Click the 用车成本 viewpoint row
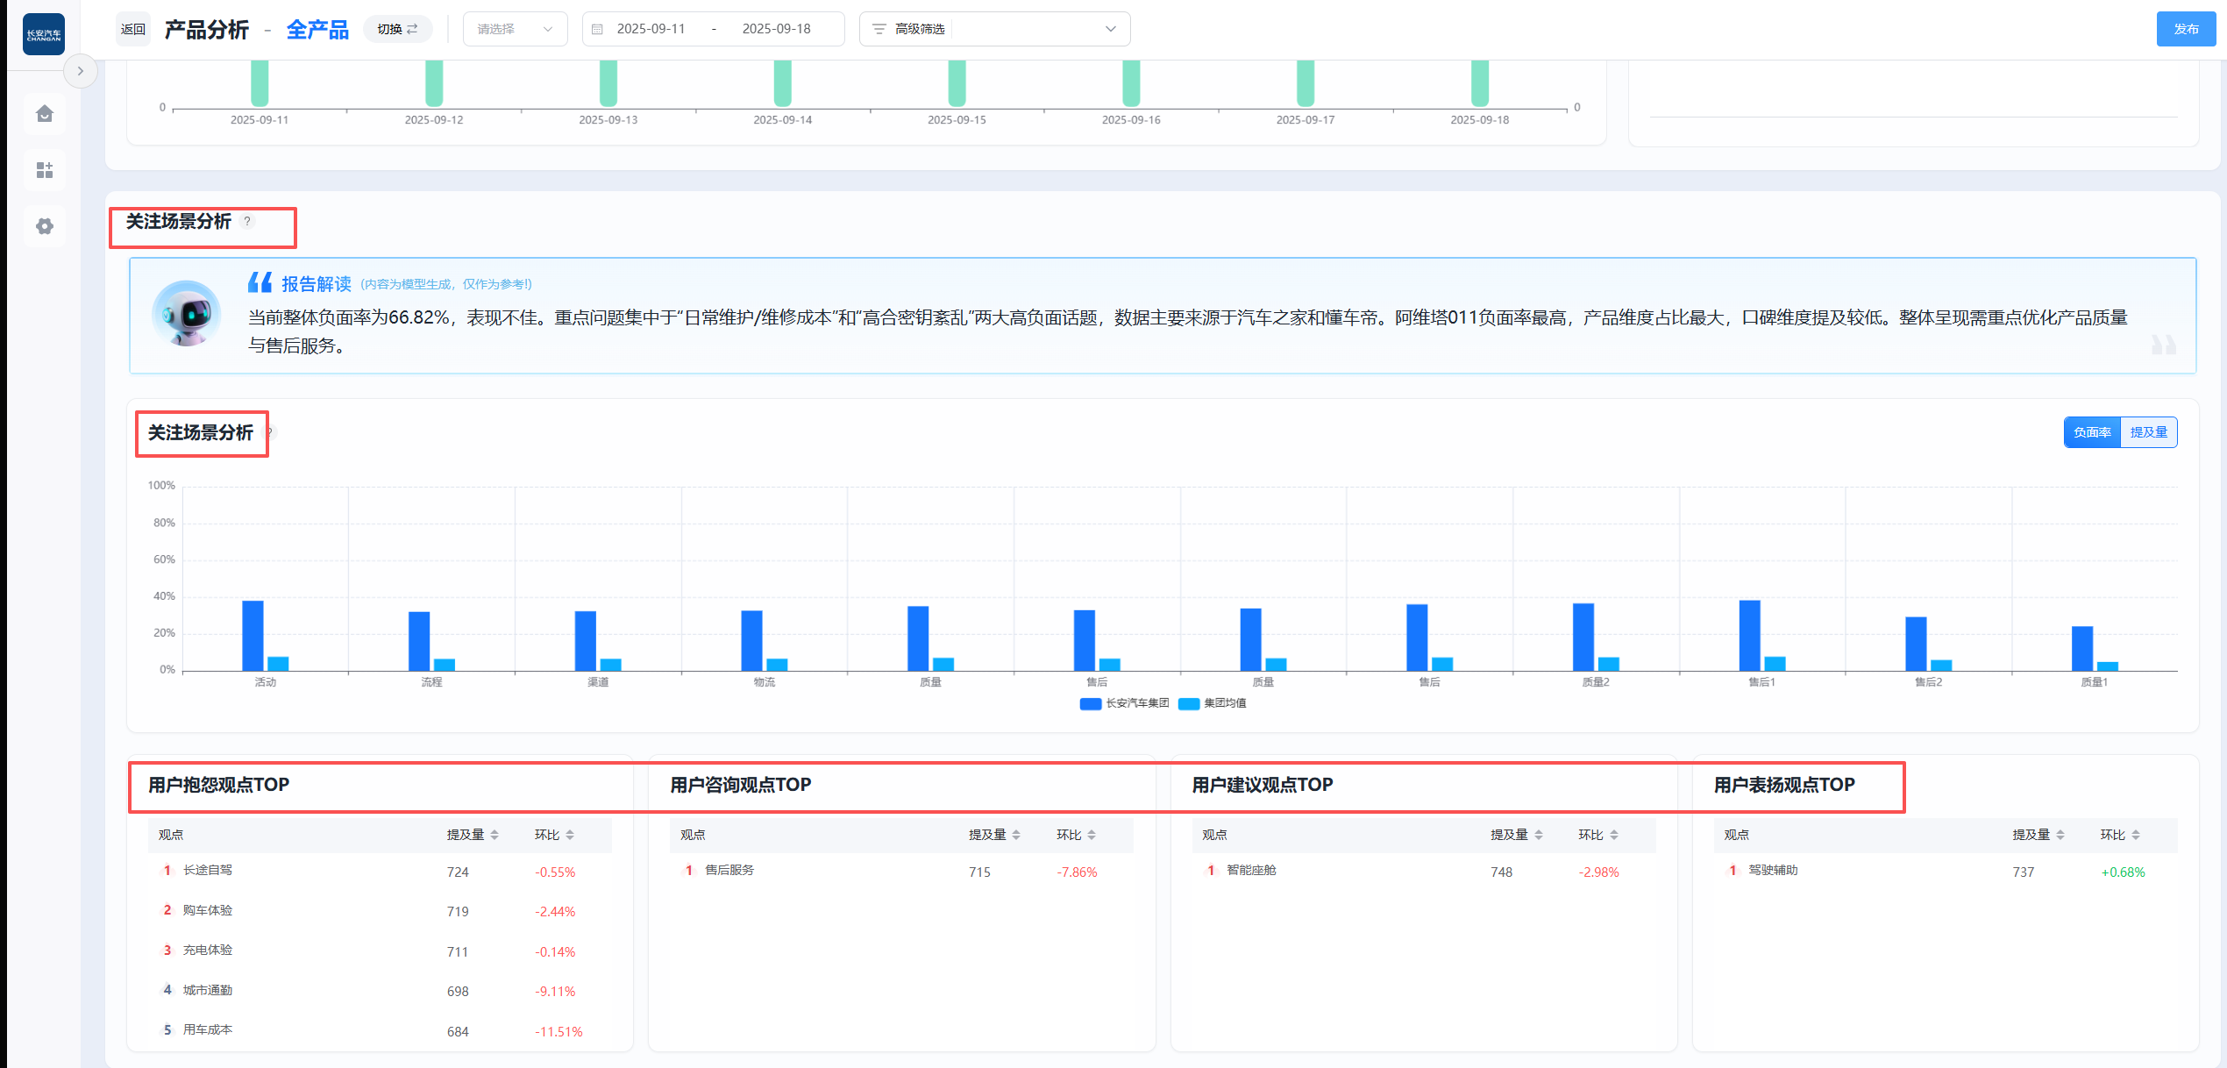The width and height of the screenshot is (2227, 1068). pyautogui.click(x=380, y=1030)
